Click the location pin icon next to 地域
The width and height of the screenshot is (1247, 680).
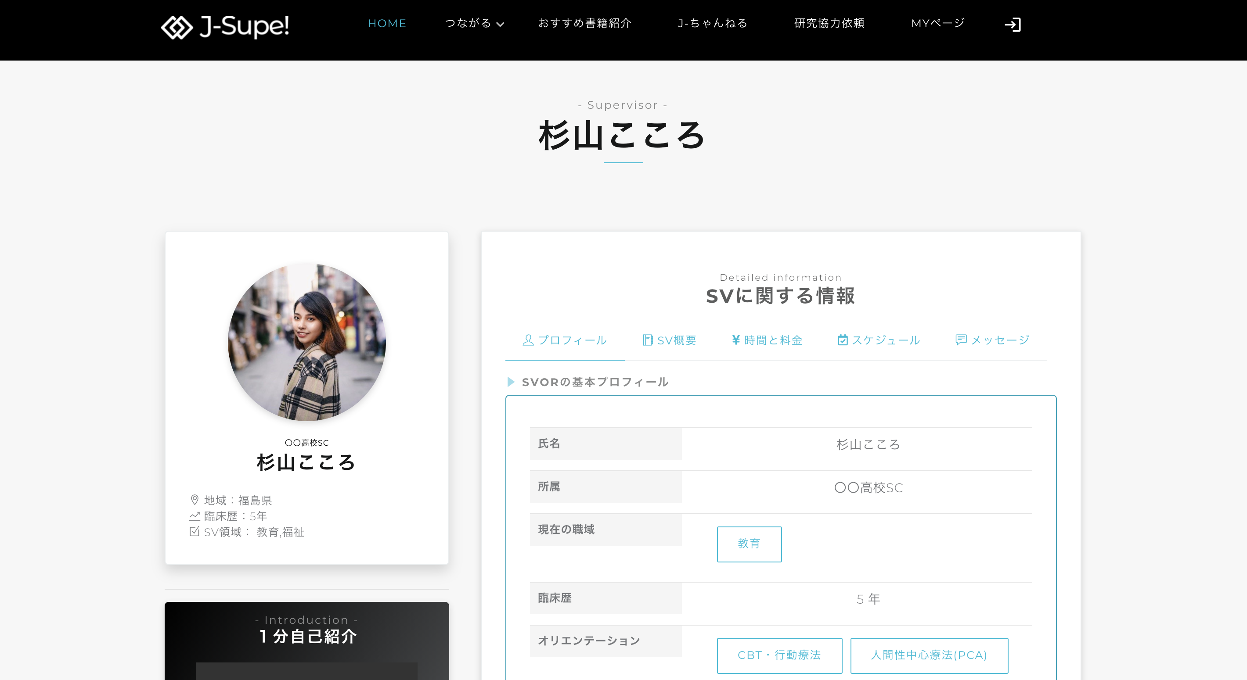pos(194,500)
